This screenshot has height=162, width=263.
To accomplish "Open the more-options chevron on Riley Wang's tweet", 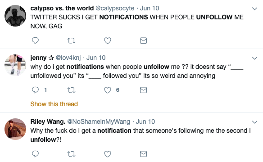I will [x=254, y=122].
